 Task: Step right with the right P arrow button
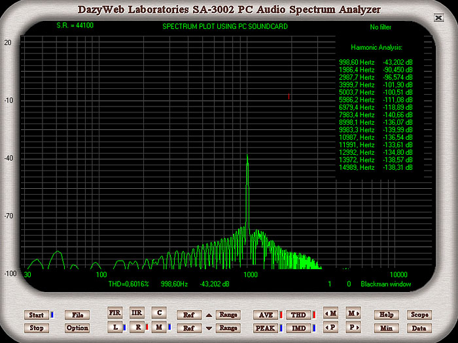pos(353,327)
